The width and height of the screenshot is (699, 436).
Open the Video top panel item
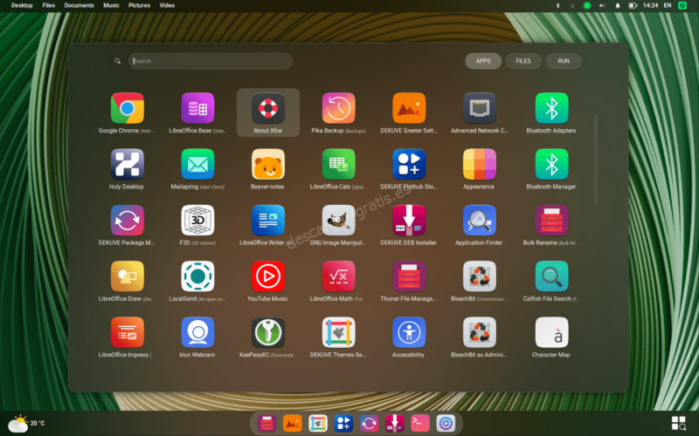167,5
